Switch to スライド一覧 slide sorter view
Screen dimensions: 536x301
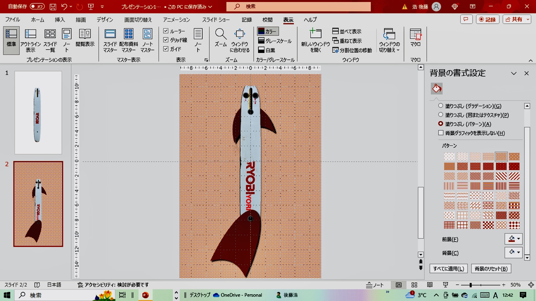point(50,40)
